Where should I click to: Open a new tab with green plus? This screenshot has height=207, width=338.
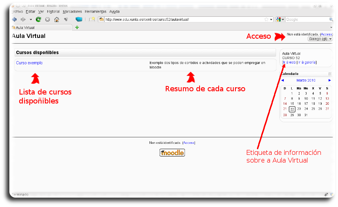coord(77,27)
